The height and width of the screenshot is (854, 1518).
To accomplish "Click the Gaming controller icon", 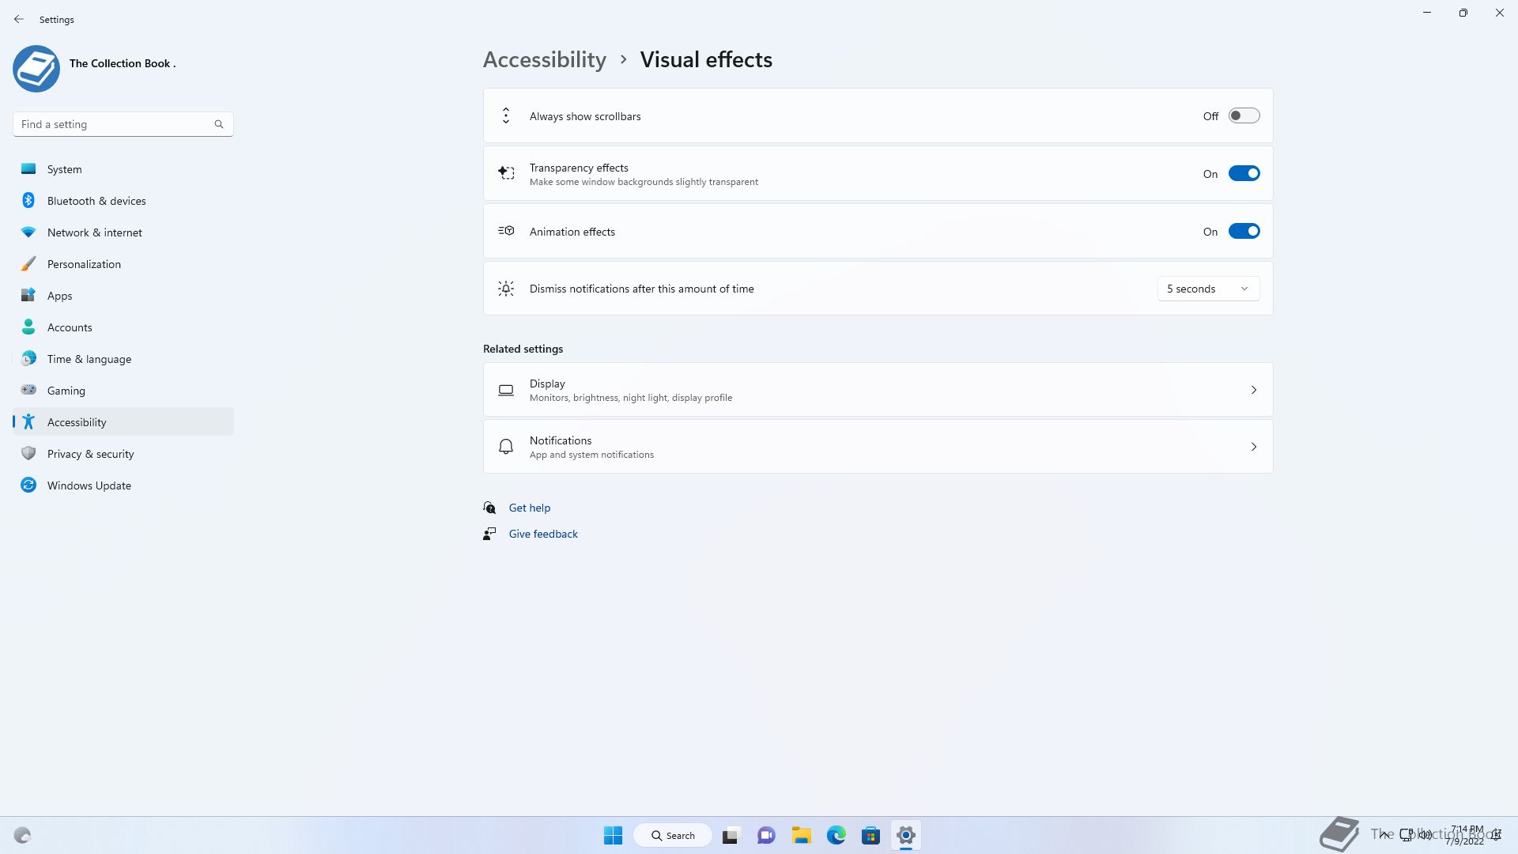I will 28,390.
